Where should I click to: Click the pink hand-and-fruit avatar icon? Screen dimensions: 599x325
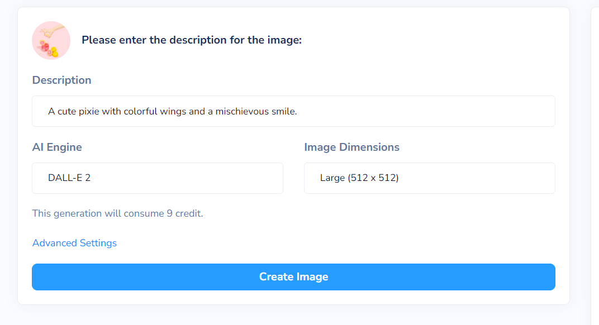[51, 40]
